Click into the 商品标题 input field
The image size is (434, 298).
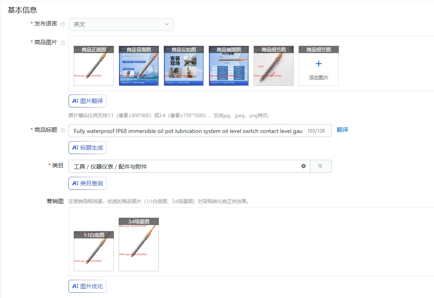click(x=200, y=131)
